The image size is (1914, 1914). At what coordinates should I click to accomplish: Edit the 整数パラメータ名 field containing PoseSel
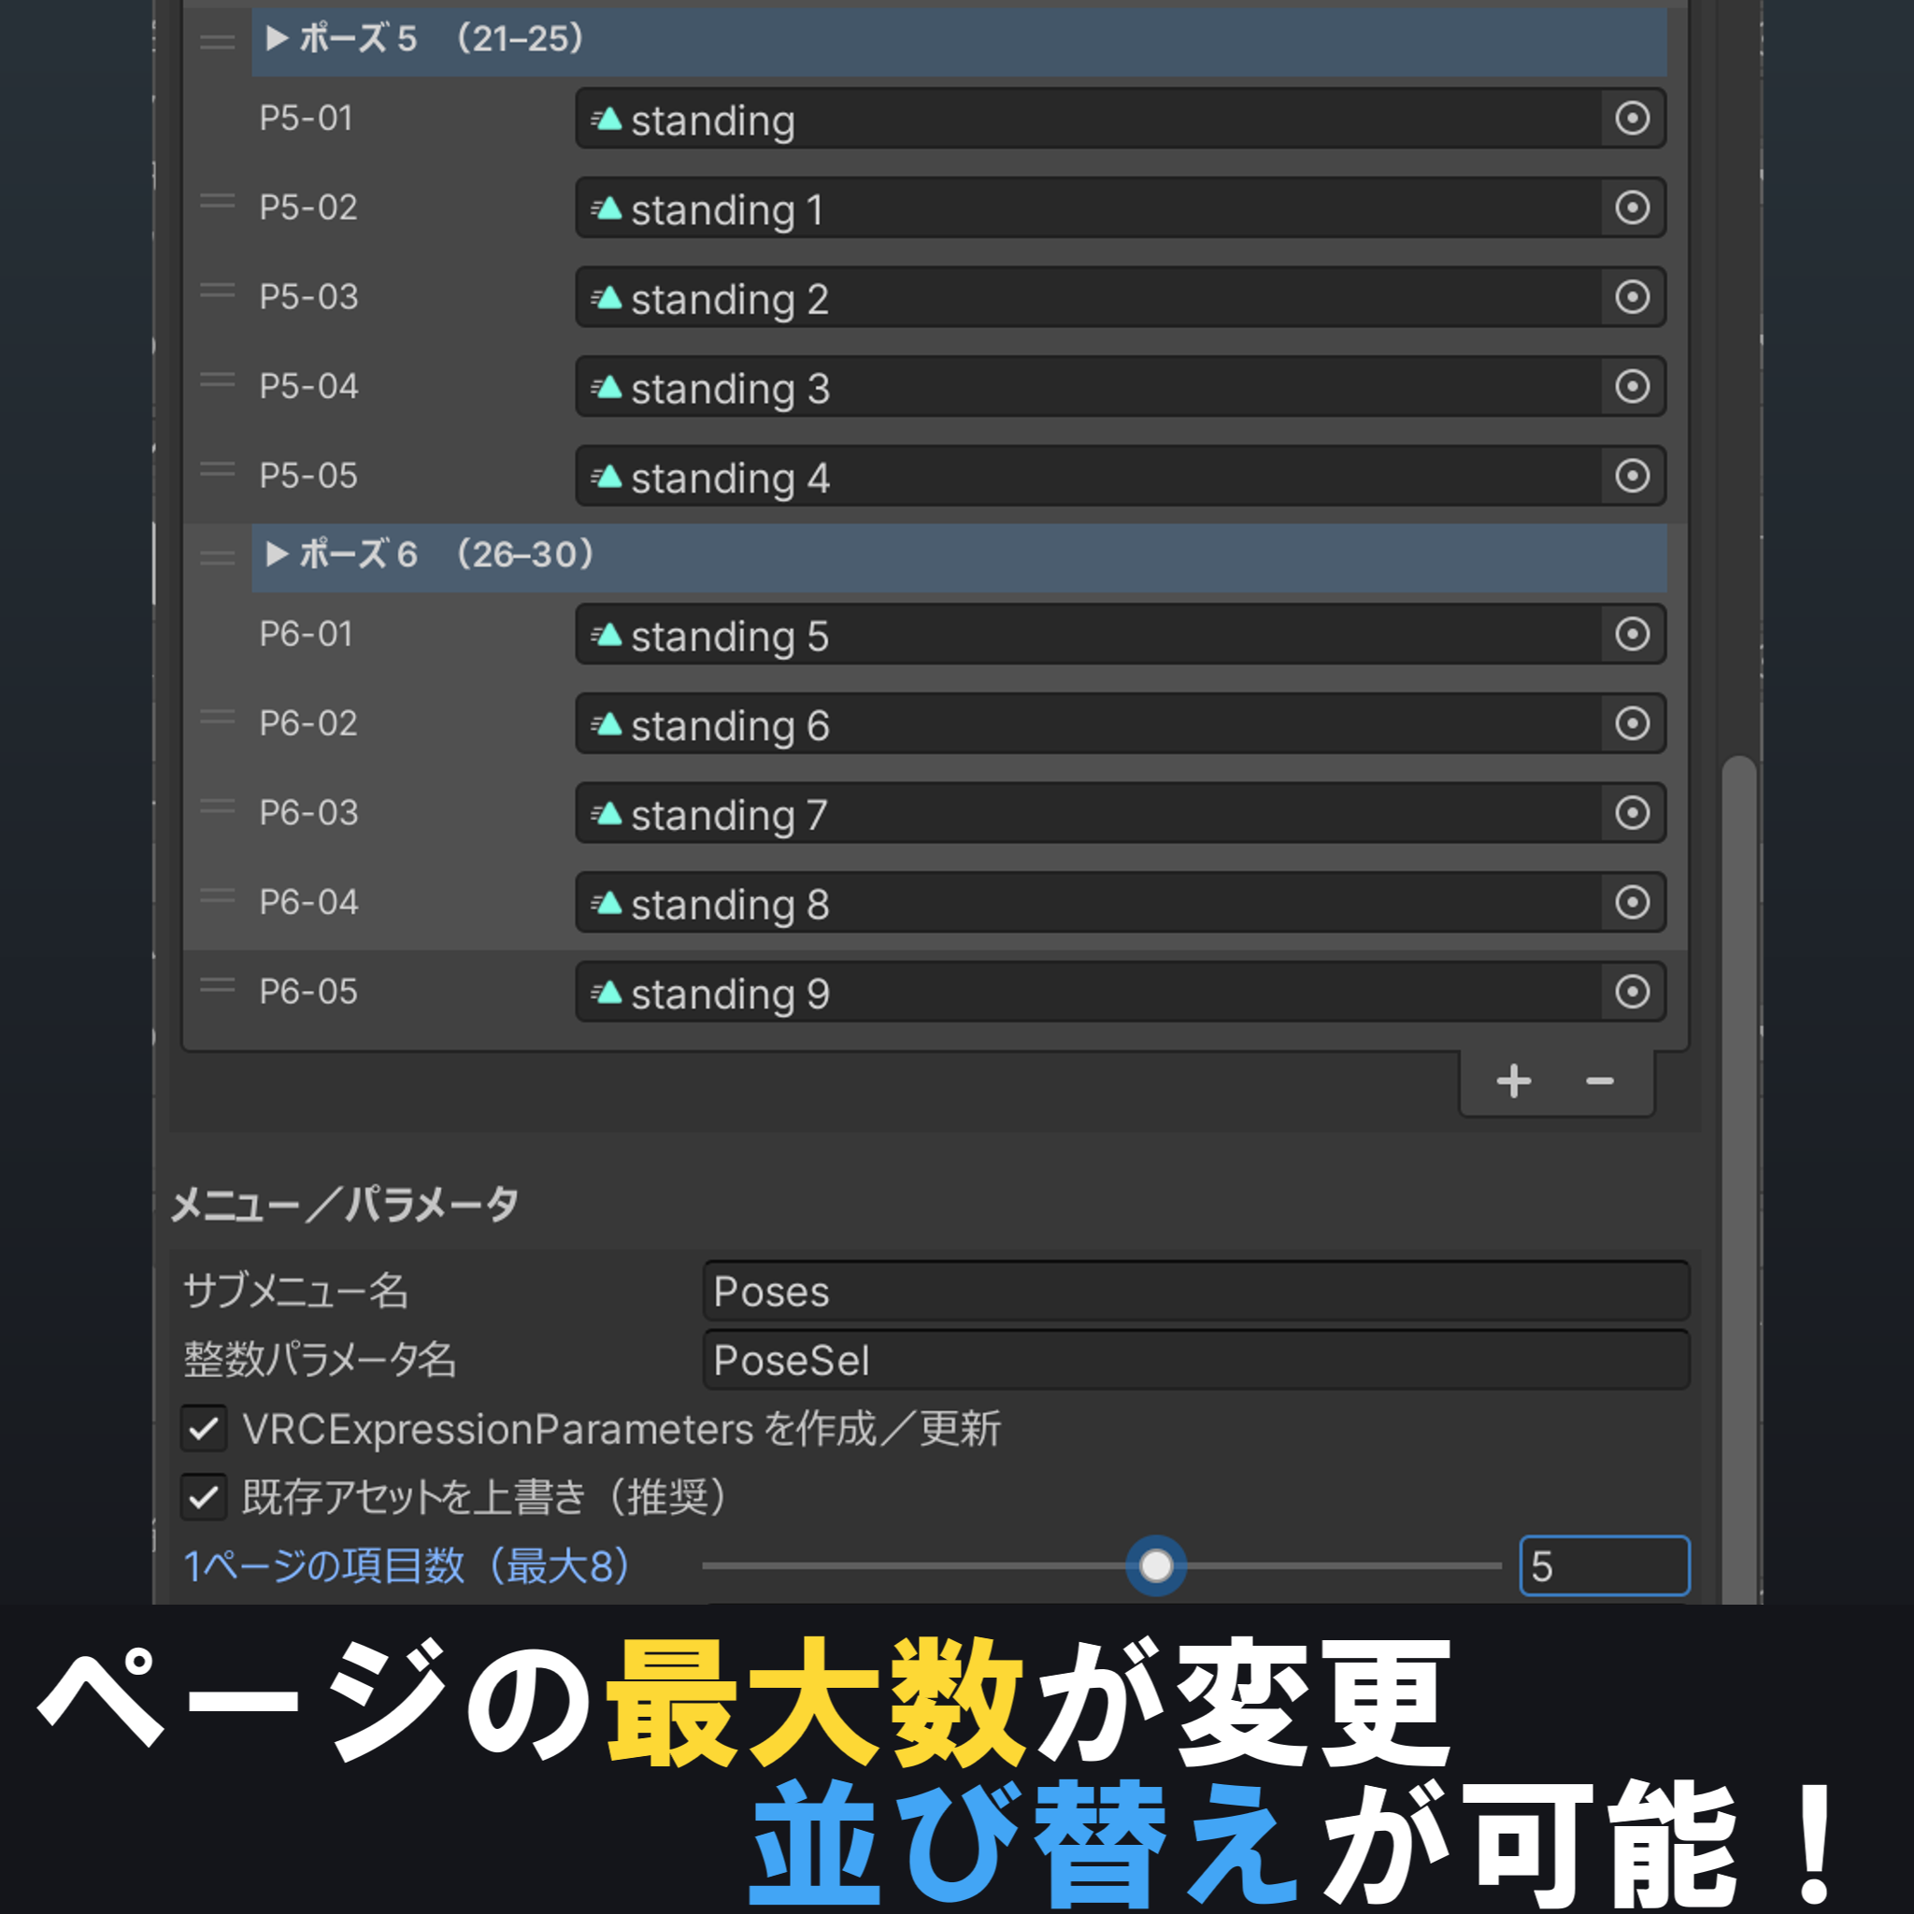[x=1189, y=1361]
